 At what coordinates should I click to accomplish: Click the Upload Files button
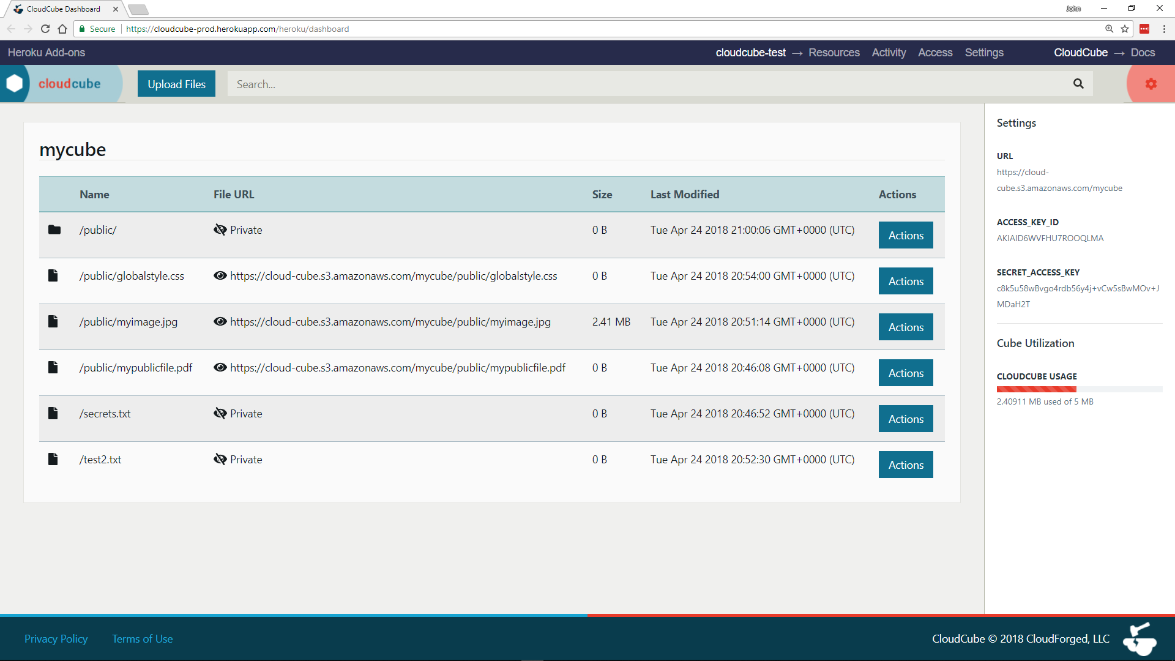[176, 84]
